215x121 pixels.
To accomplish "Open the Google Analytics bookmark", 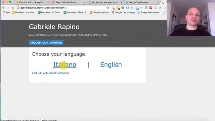I will (99, 12).
